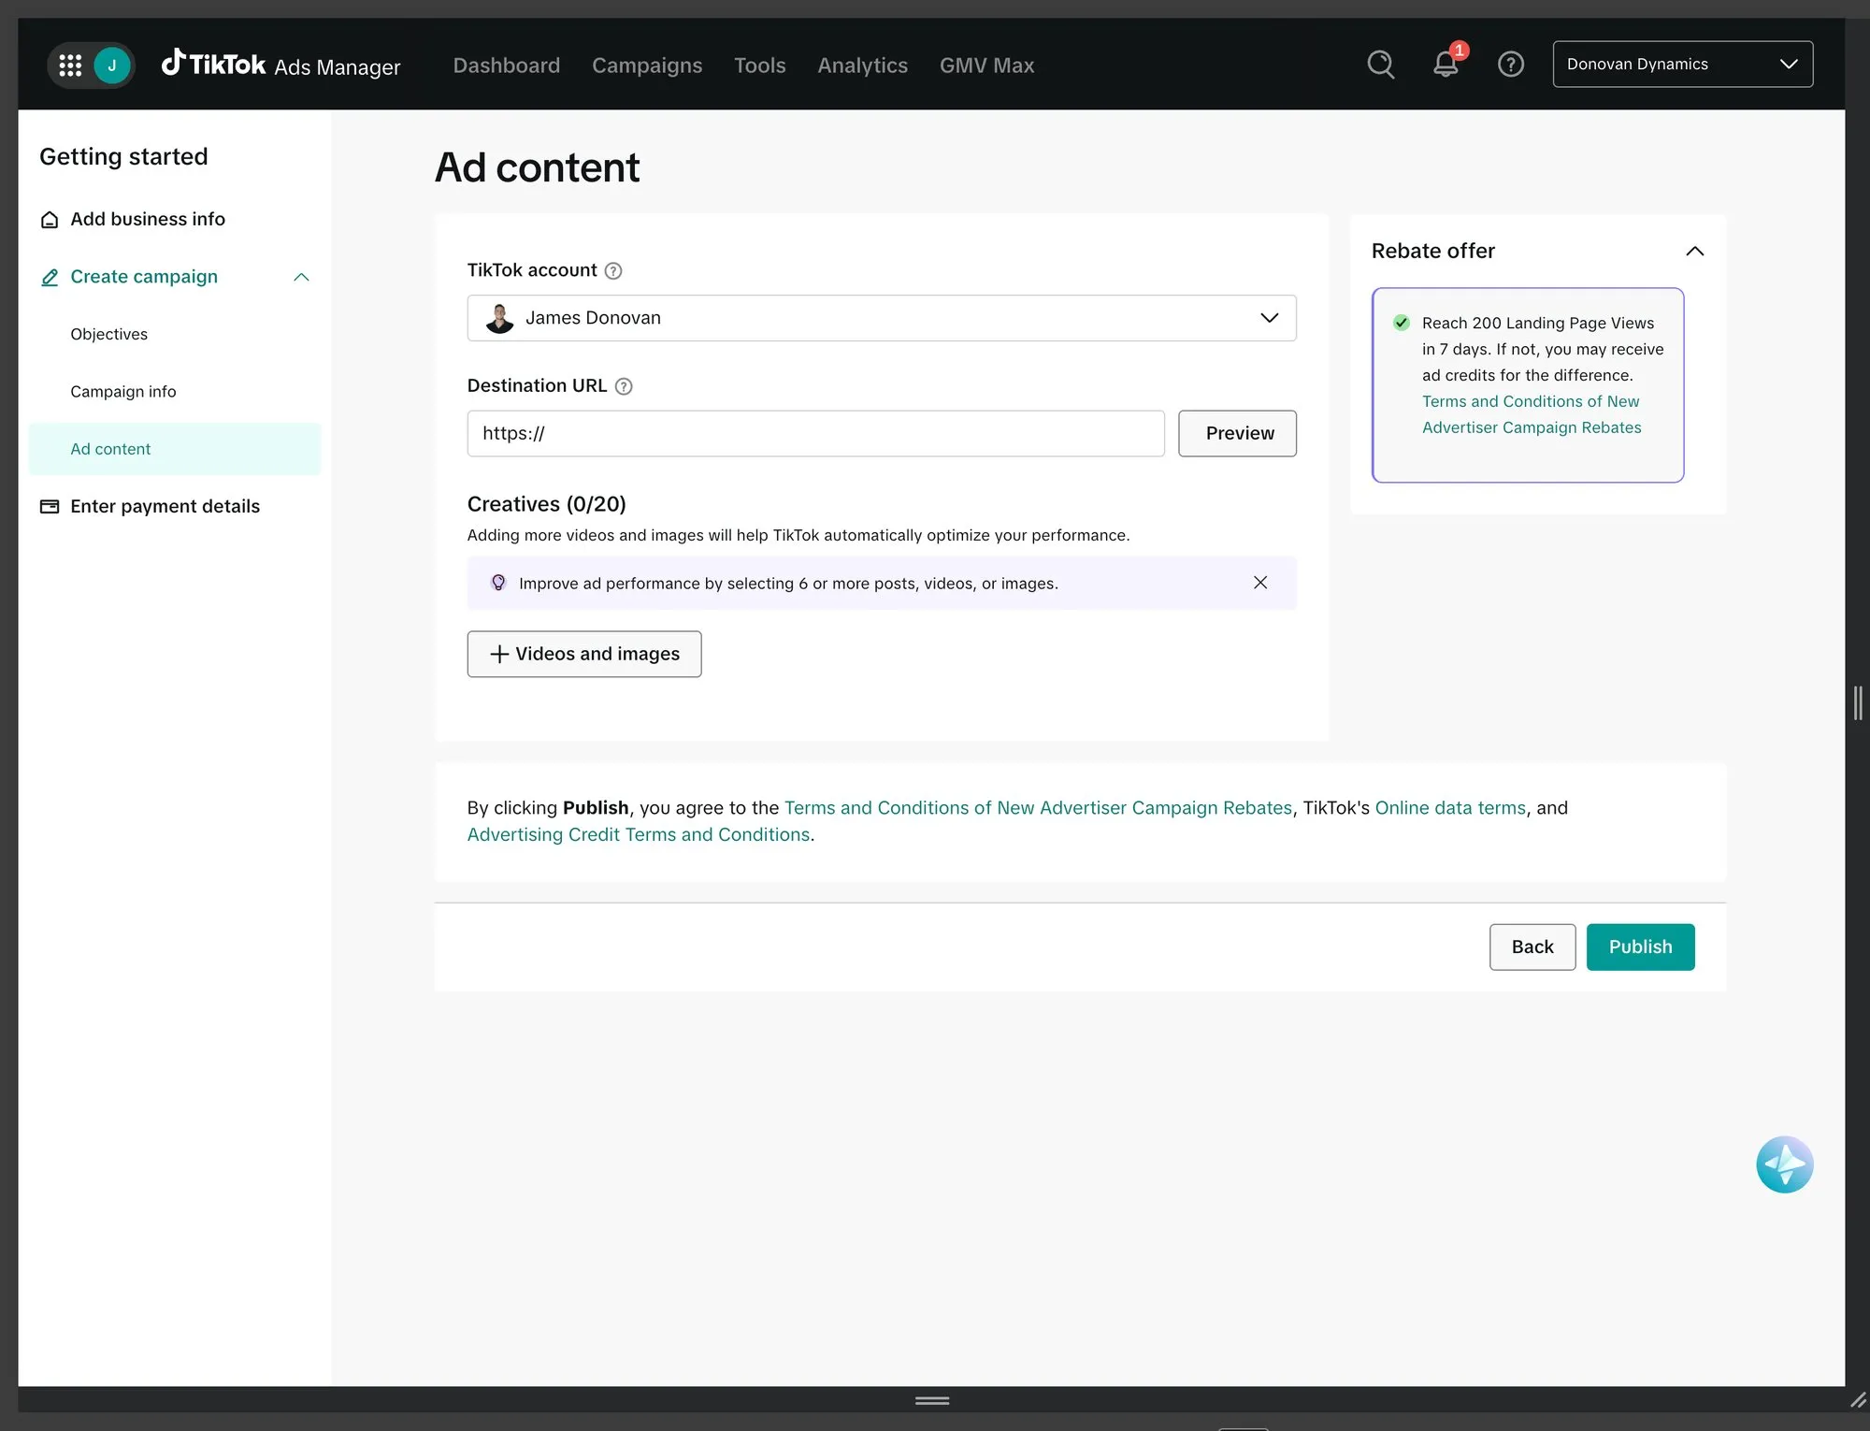
Task: Open the search magnifier icon
Action: (1381, 65)
